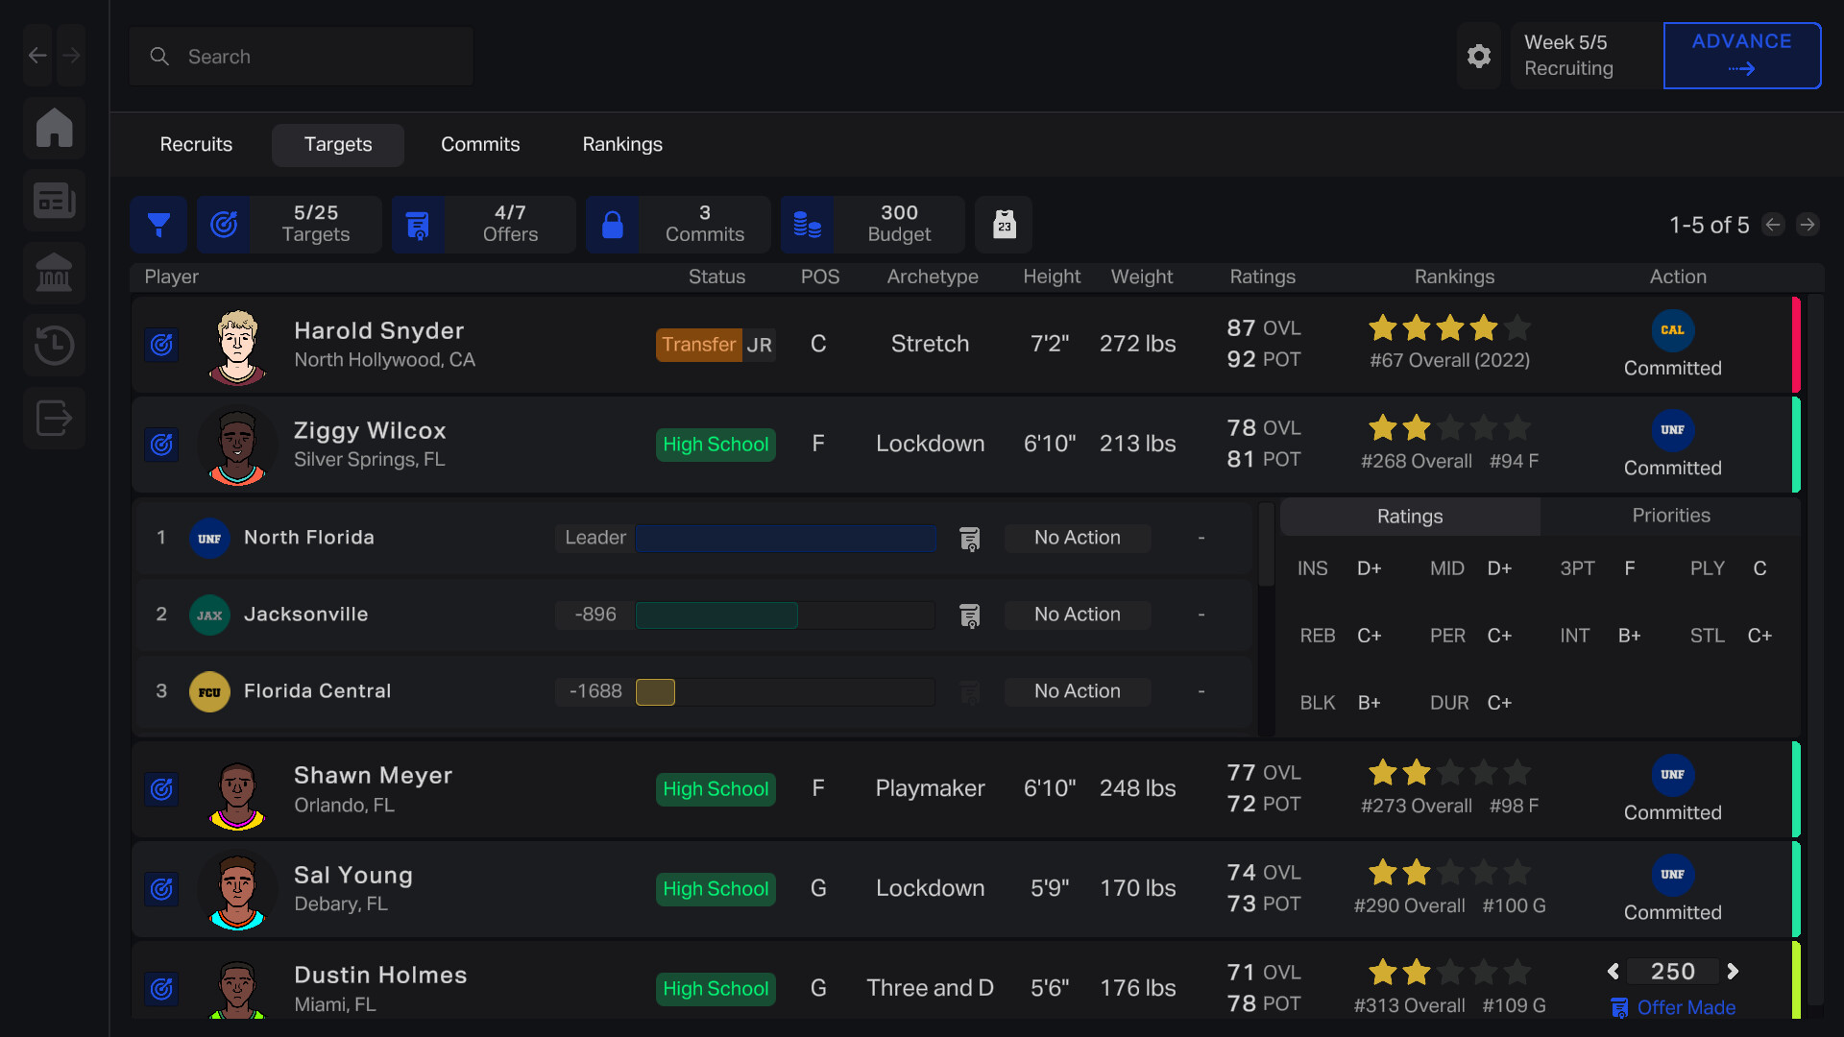Open the history panel from the sidebar
This screenshot has width=1844, height=1037.
point(54,345)
